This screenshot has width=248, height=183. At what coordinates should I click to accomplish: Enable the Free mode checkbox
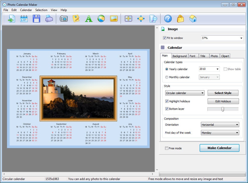tap(167, 148)
